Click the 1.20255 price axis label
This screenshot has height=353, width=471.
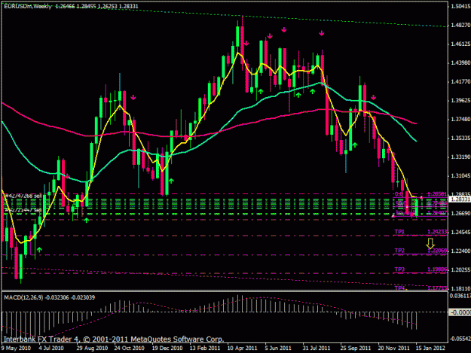[x=460, y=269]
